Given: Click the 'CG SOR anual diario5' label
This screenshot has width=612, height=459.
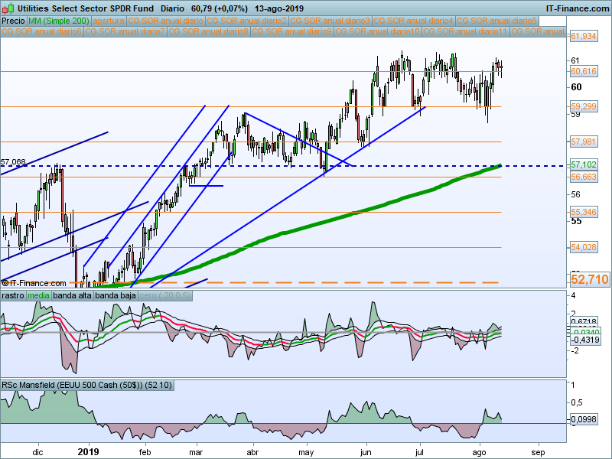Looking at the screenshot, I should point(497,21).
